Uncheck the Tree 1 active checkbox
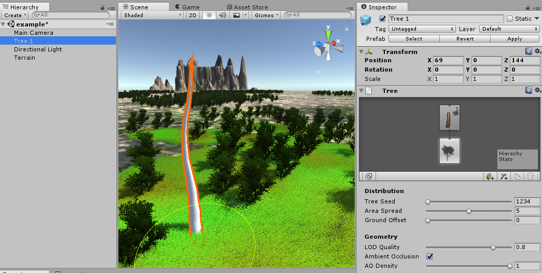The image size is (542, 273). pos(383,19)
